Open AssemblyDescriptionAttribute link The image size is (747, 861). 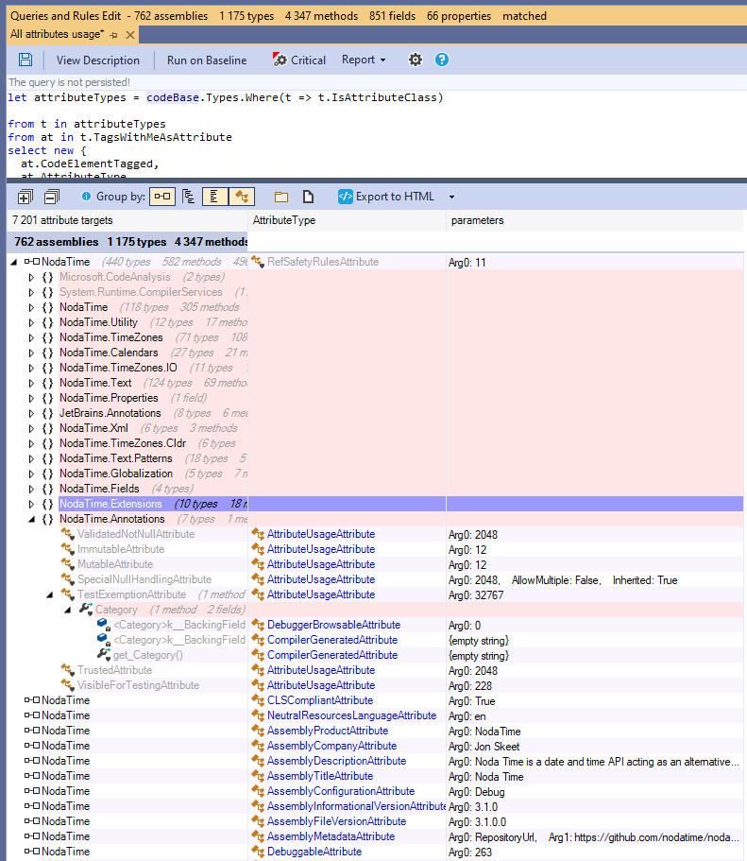click(336, 761)
